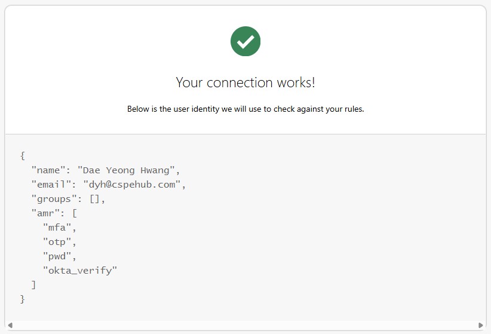
Task: Click the opening curly brace of JSON
Action: click(23, 156)
